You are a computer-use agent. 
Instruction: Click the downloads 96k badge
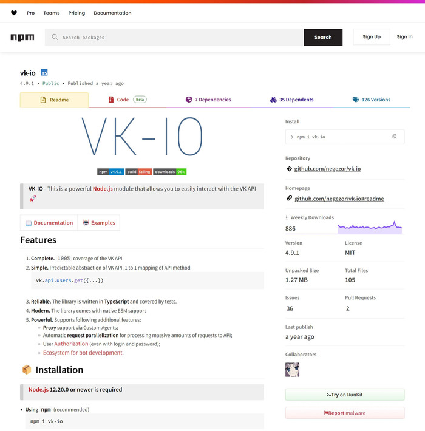coord(169,172)
